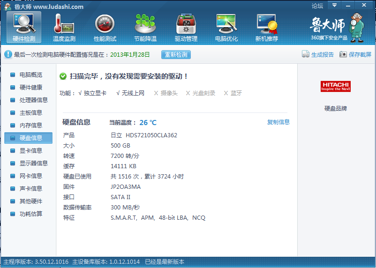Select 硬盘信息 in the sidebar
This screenshot has height=268, width=376.
tap(28, 138)
